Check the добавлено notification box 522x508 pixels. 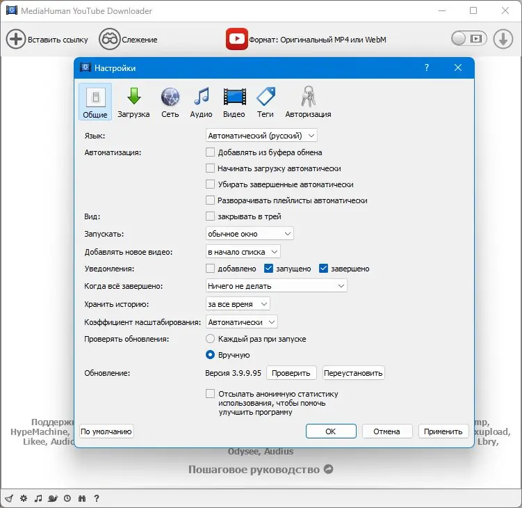tap(210, 269)
